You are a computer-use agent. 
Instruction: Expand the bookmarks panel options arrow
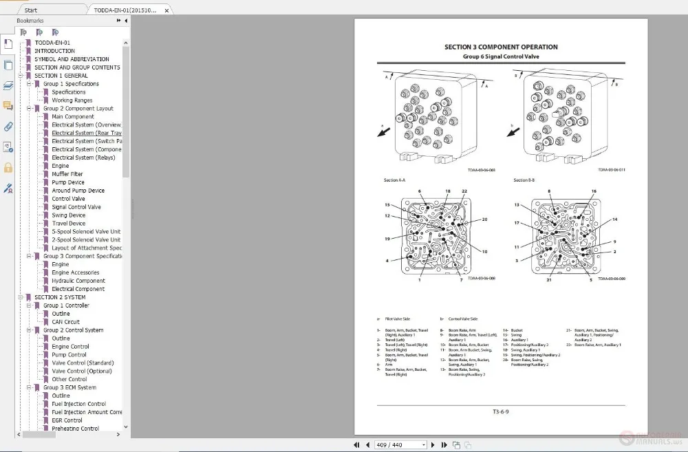click(x=118, y=21)
